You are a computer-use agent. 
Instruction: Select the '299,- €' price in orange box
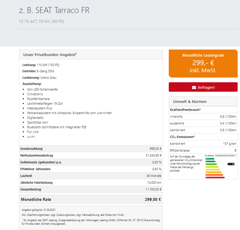203,63
